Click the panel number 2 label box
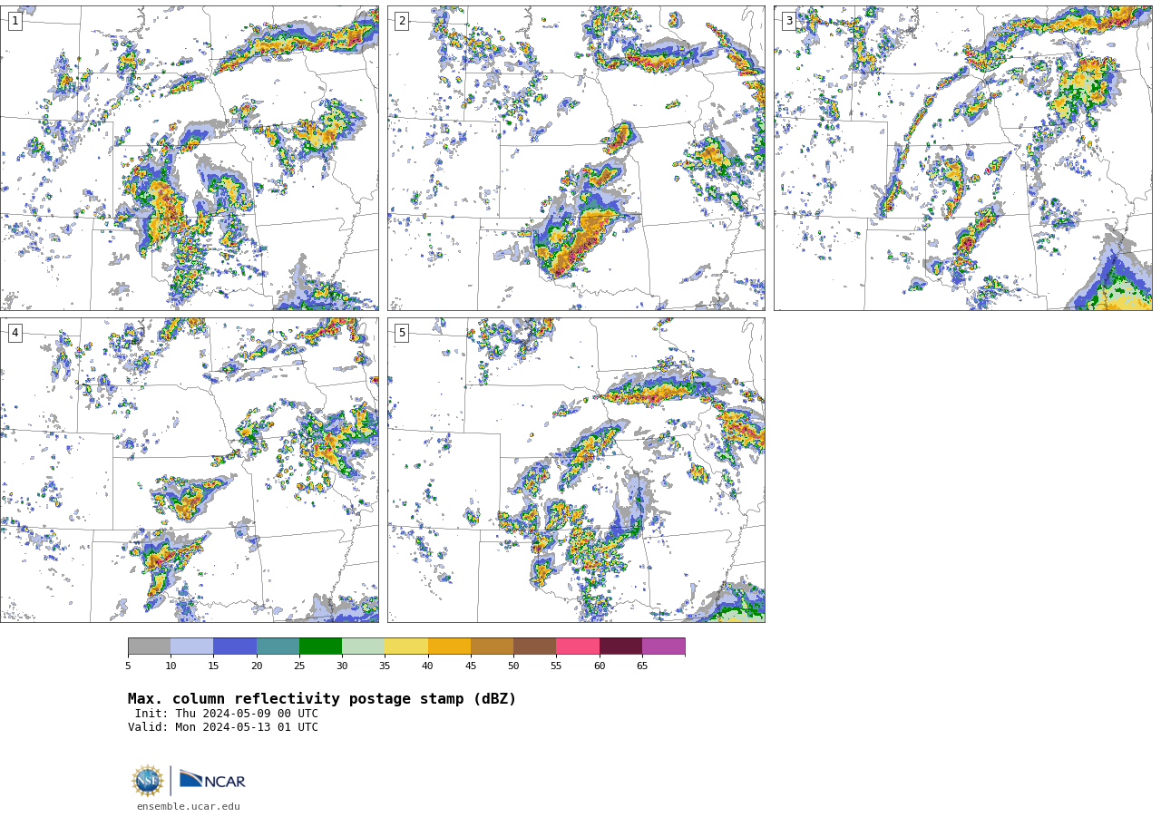 [402, 21]
